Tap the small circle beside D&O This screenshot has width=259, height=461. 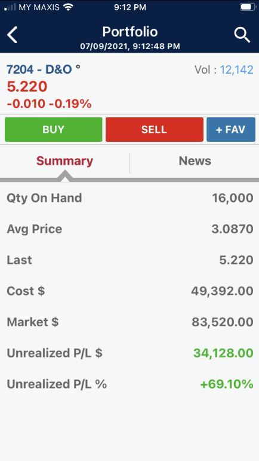pyautogui.click(x=78, y=66)
